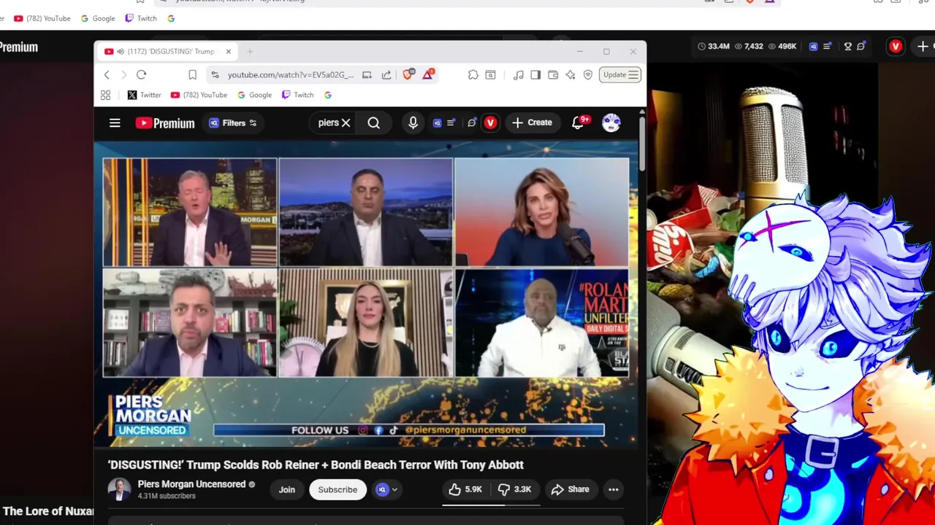Open the Twitch bookmark in background window
The image size is (935, 525).
tap(141, 18)
